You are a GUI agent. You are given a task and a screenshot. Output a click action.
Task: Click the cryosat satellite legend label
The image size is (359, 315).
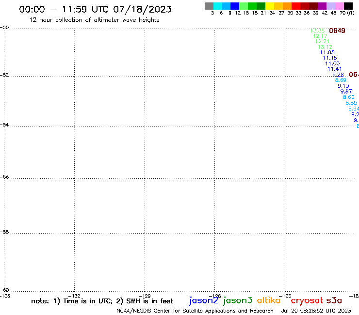click(x=307, y=300)
